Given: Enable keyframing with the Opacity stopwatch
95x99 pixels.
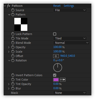Looking at the screenshot, I should [x=13, y=47].
